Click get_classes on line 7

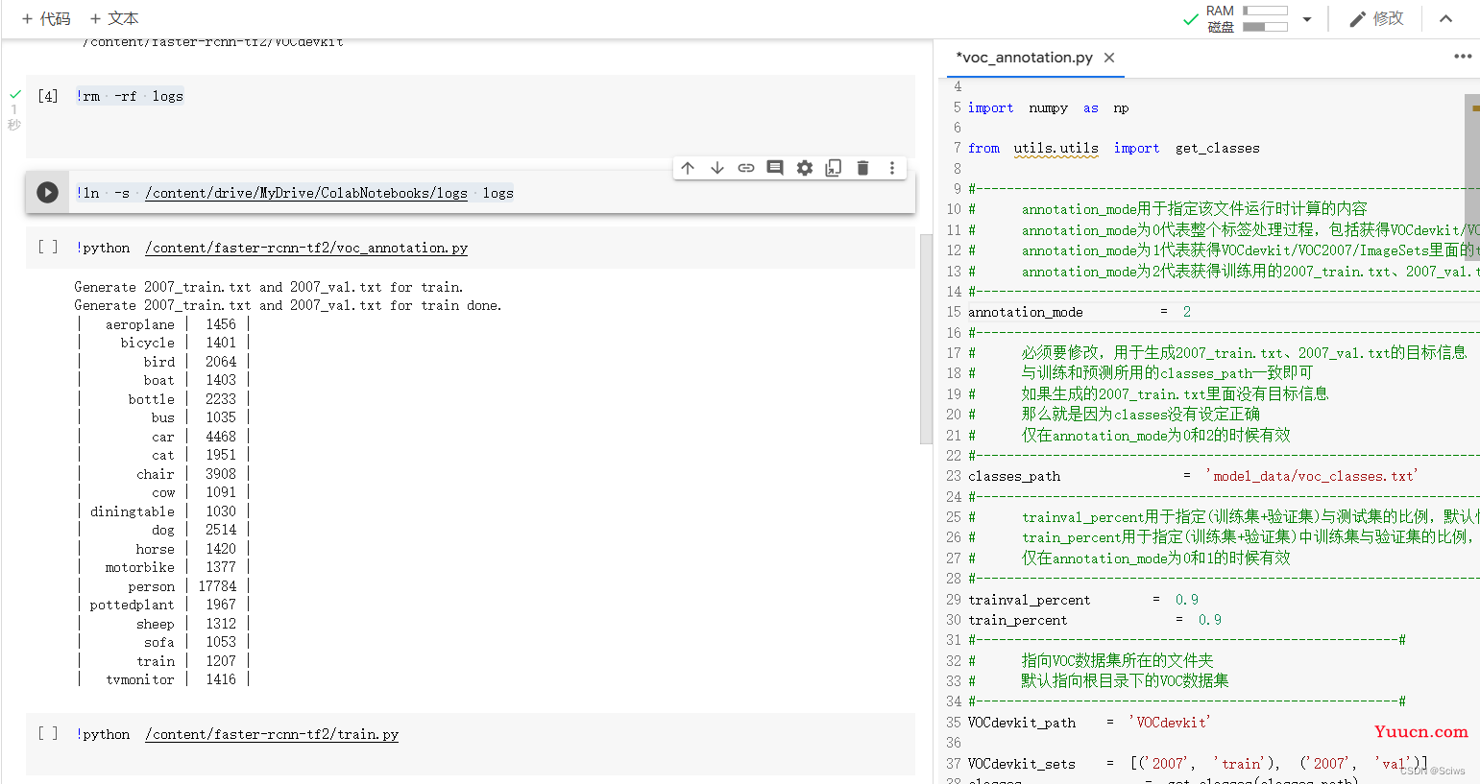coord(1217,149)
